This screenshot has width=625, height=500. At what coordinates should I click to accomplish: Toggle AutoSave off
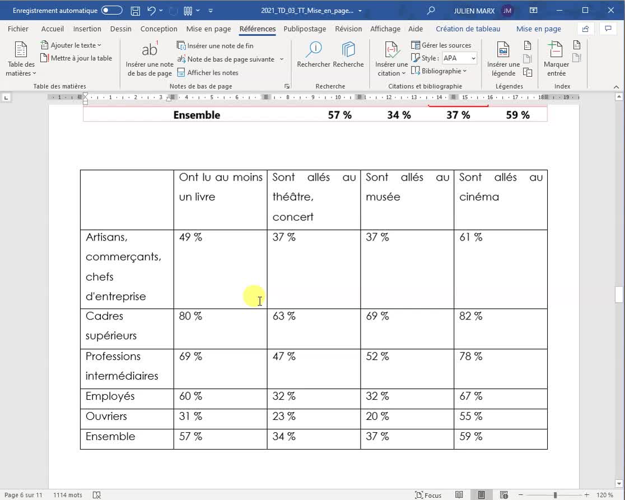tap(110, 10)
